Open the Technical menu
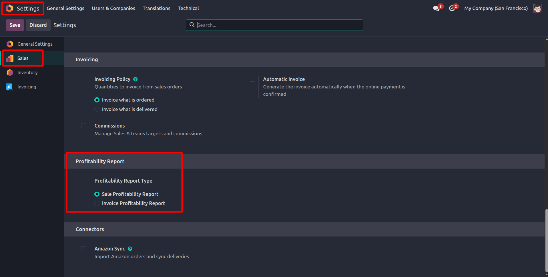Viewport: 548px width, 277px height. point(188,8)
